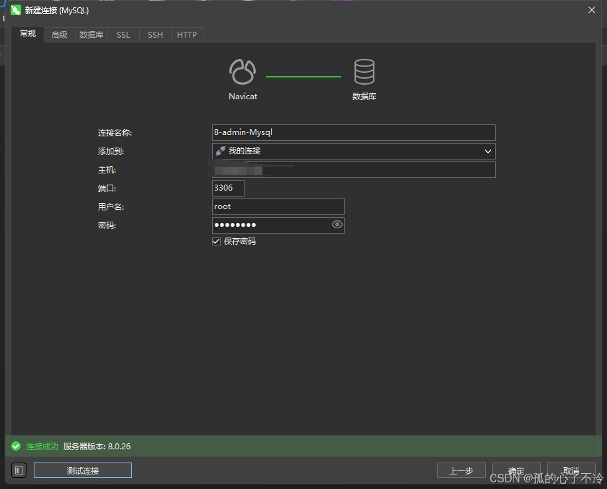This screenshot has width=607, height=489.
Task: Close the 新建连接 dialog window
Action: [592, 10]
